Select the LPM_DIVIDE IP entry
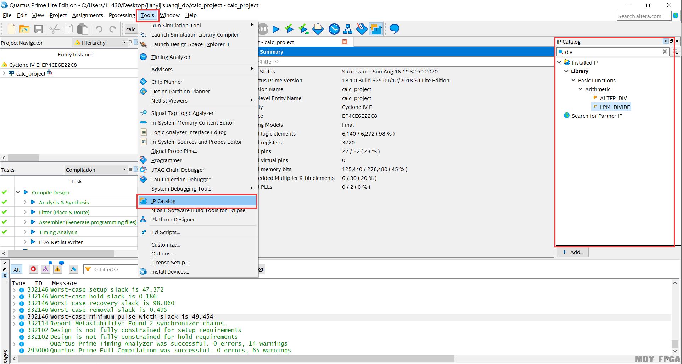This screenshot has width=682, height=364. click(x=615, y=107)
